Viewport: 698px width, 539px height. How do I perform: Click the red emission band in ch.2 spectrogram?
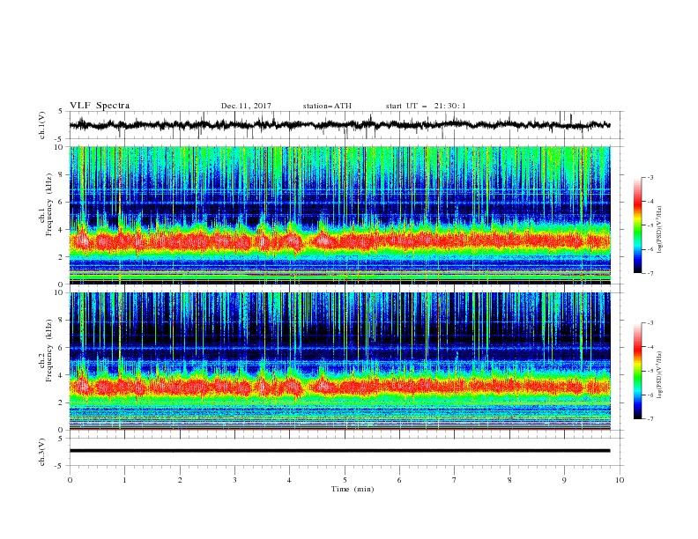339,387
